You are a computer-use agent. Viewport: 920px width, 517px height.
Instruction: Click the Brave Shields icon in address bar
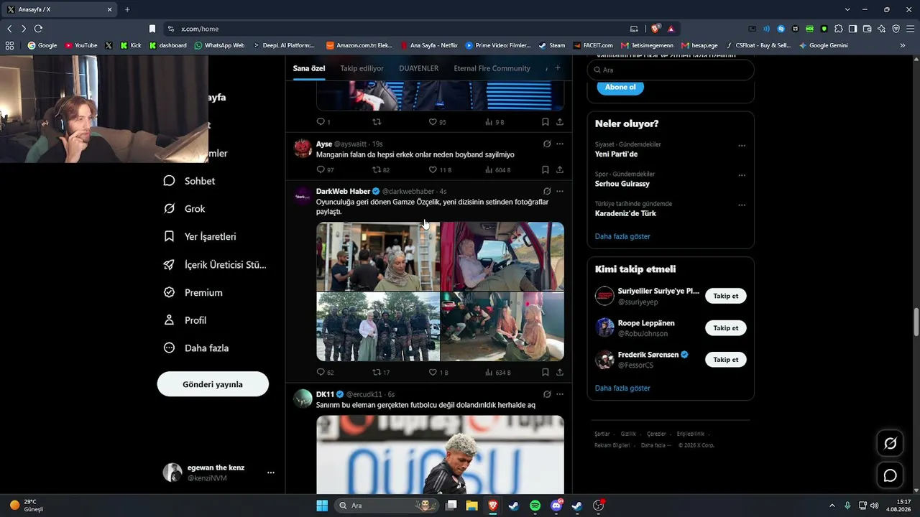655,29
